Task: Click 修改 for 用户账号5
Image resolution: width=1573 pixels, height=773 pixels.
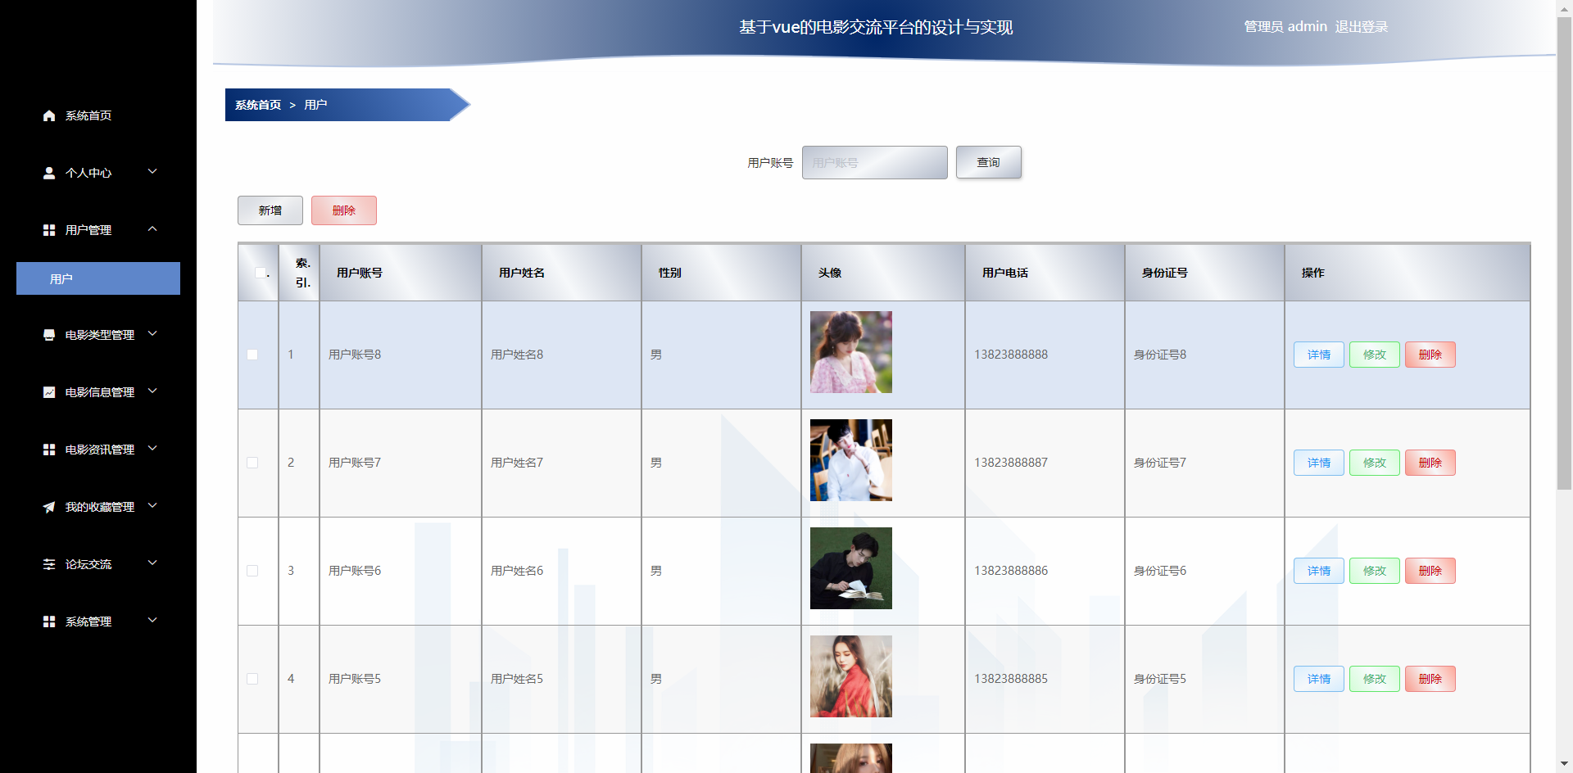Action: coord(1375,679)
